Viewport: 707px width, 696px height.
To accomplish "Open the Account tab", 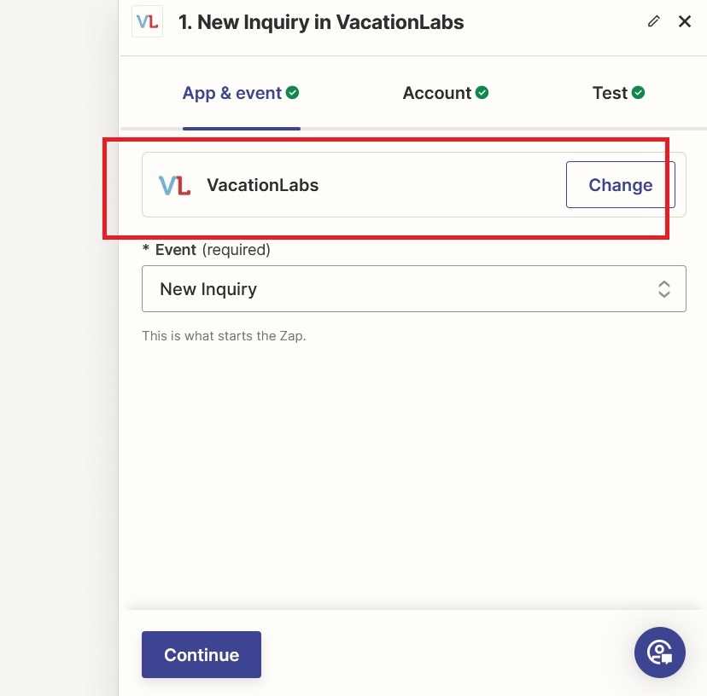I will [436, 93].
